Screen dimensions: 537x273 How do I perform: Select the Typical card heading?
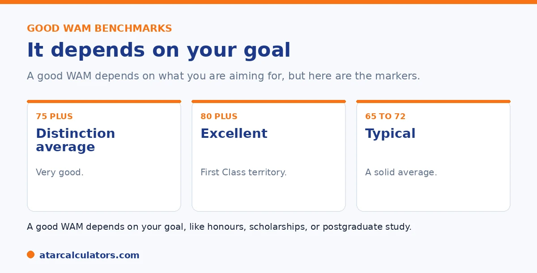pos(390,134)
